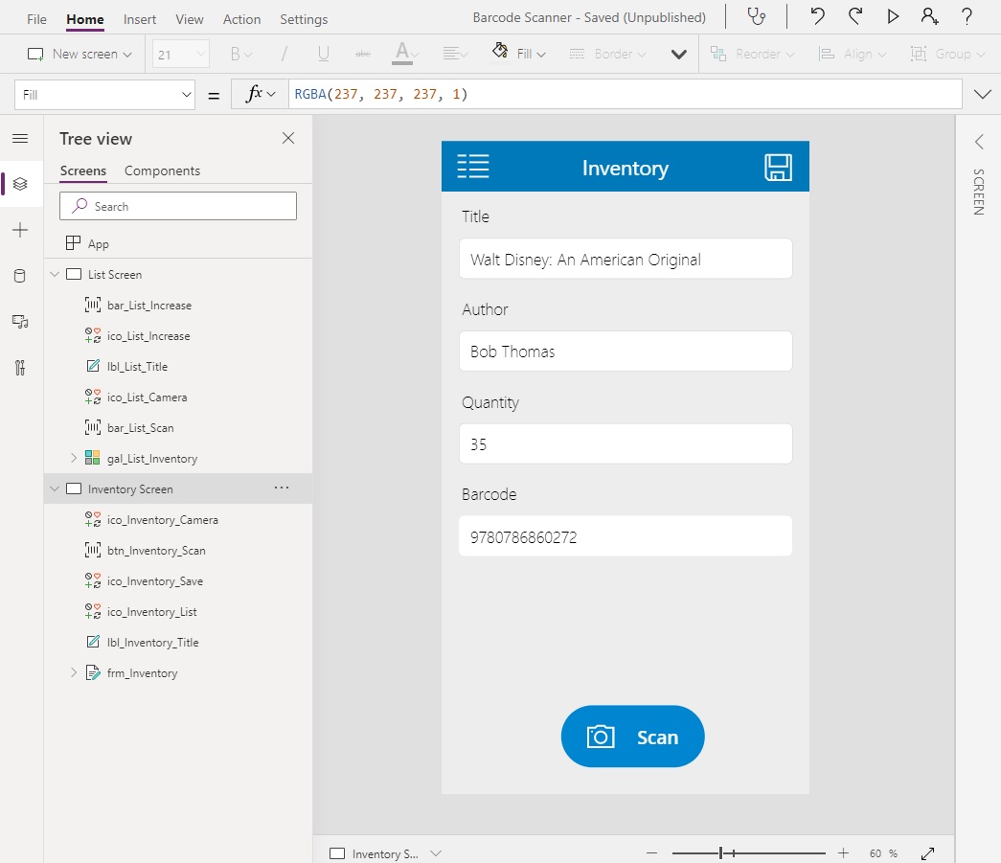Viewport: 1001px width, 863px height.
Task: Click the save icon in Inventory header
Action: 778,168
